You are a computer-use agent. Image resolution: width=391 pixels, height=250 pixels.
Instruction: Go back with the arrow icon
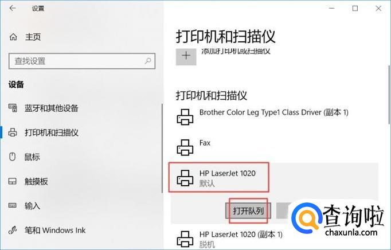click(x=13, y=8)
